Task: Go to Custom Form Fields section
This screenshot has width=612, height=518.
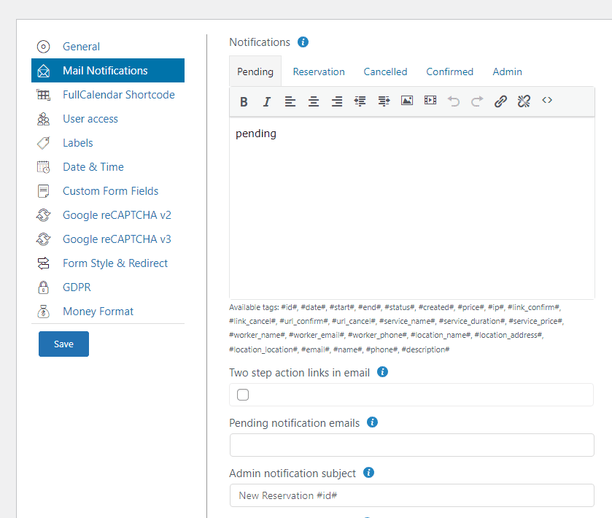Action: coord(110,191)
